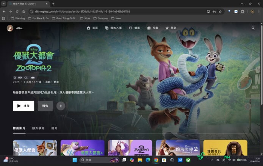This screenshot has width=263, height=166.
Task: Switch to the 簡介 details tab
Action: (x=54, y=128)
